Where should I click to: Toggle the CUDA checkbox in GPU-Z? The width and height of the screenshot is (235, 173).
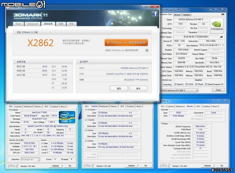click(x=186, y=84)
